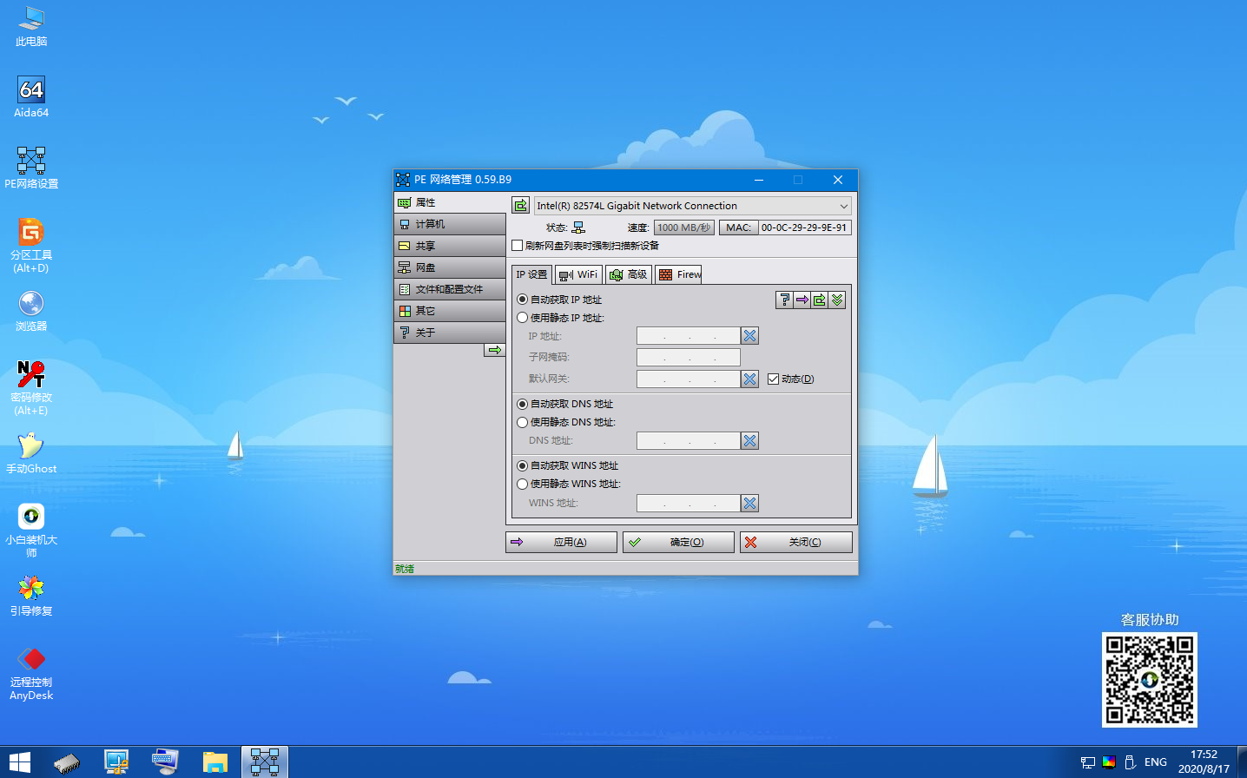Click the double-chevron expand icon in IP settings

click(836, 299)
